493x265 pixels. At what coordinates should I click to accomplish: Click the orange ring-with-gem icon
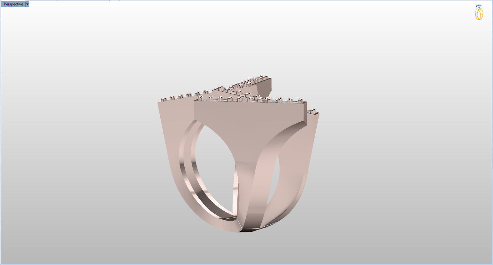coord(479,12)
